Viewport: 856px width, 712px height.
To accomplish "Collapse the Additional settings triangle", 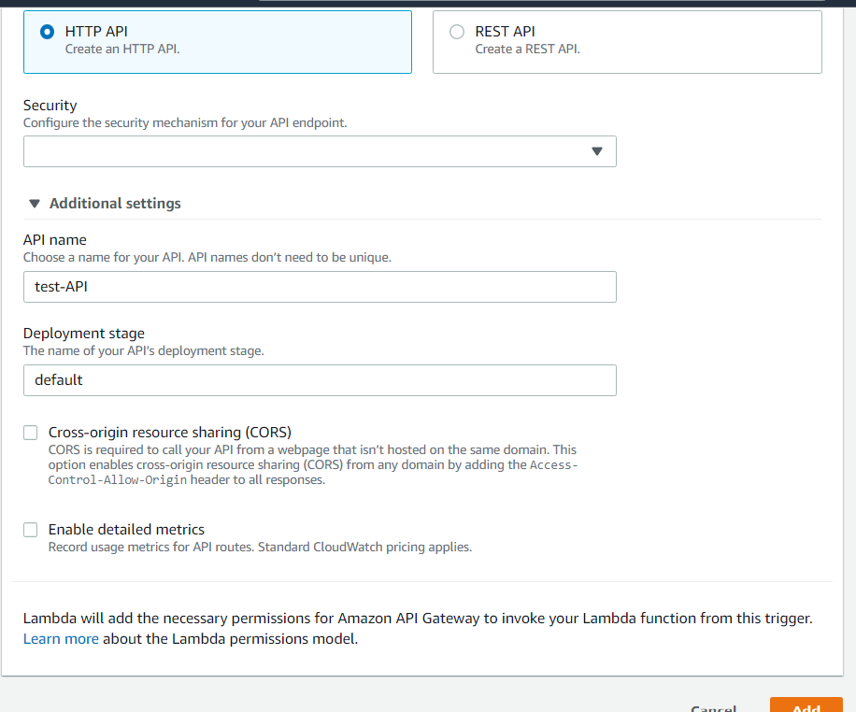I will pos(35,204).
